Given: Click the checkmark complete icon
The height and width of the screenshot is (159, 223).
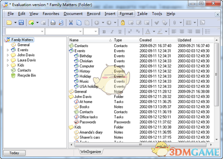Looking at the screenshot, I should 156,23.
